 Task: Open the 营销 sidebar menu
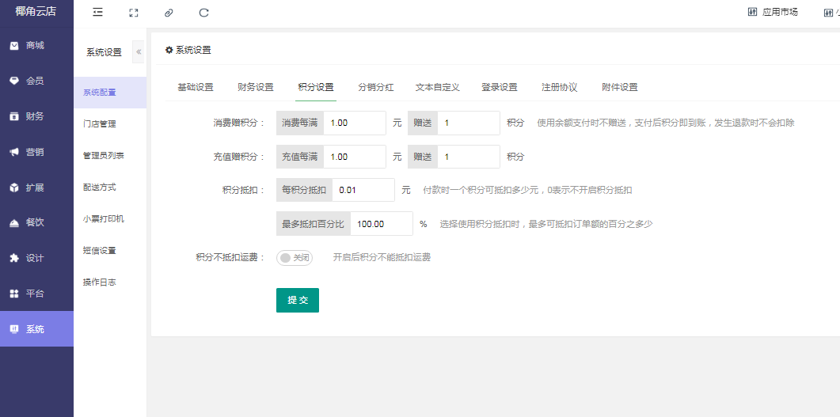[x=36, y=152]
